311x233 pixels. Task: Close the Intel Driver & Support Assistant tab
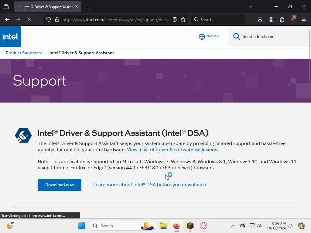coord(77,7)
